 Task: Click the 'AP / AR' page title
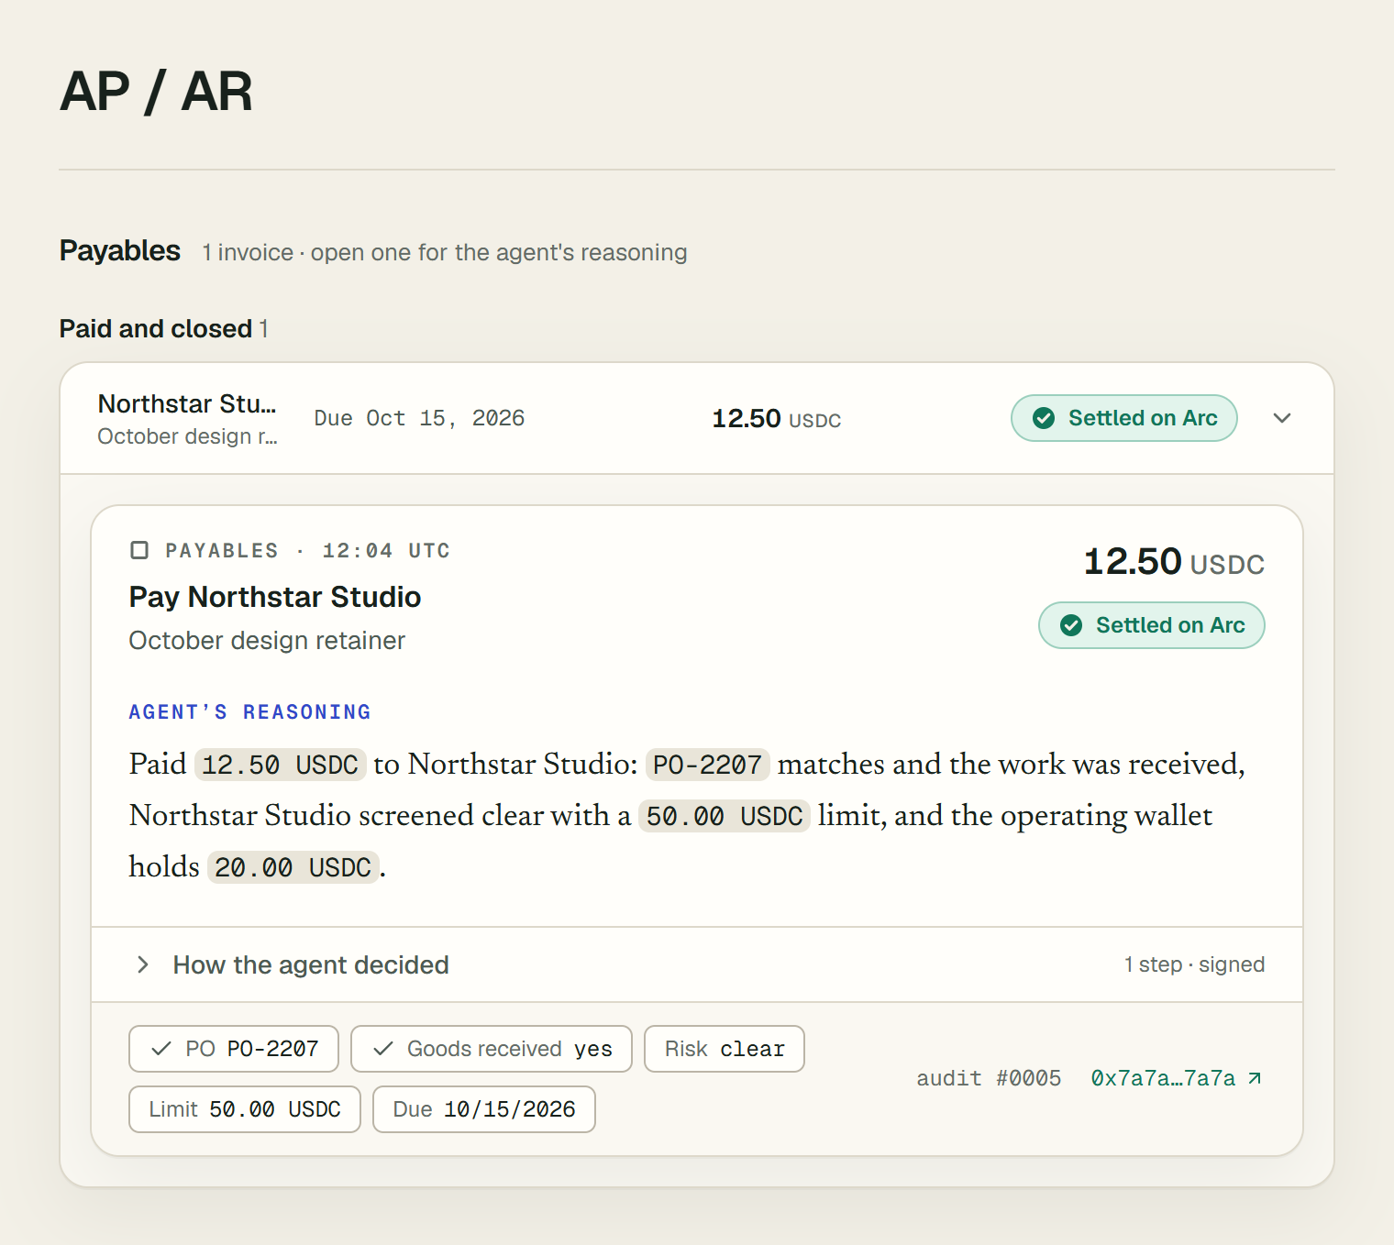point(156,92)
